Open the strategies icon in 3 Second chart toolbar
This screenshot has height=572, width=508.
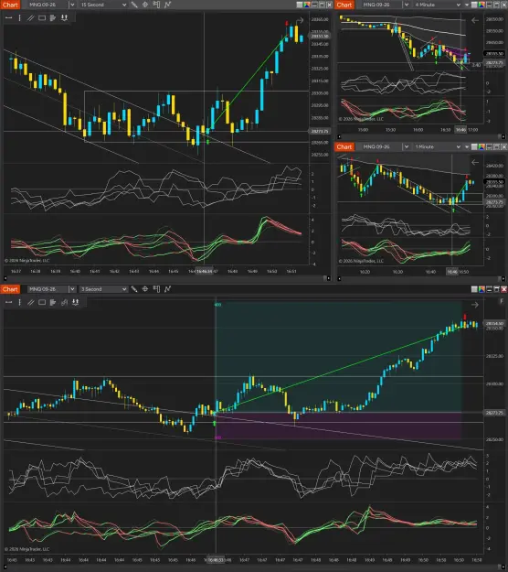pos(167,289)
